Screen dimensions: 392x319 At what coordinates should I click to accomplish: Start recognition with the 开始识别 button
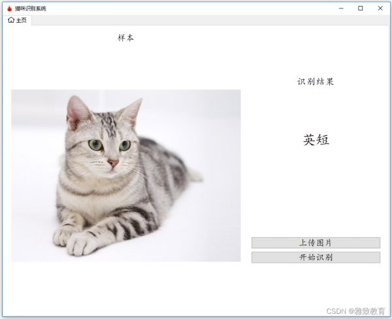pos(316,258)
